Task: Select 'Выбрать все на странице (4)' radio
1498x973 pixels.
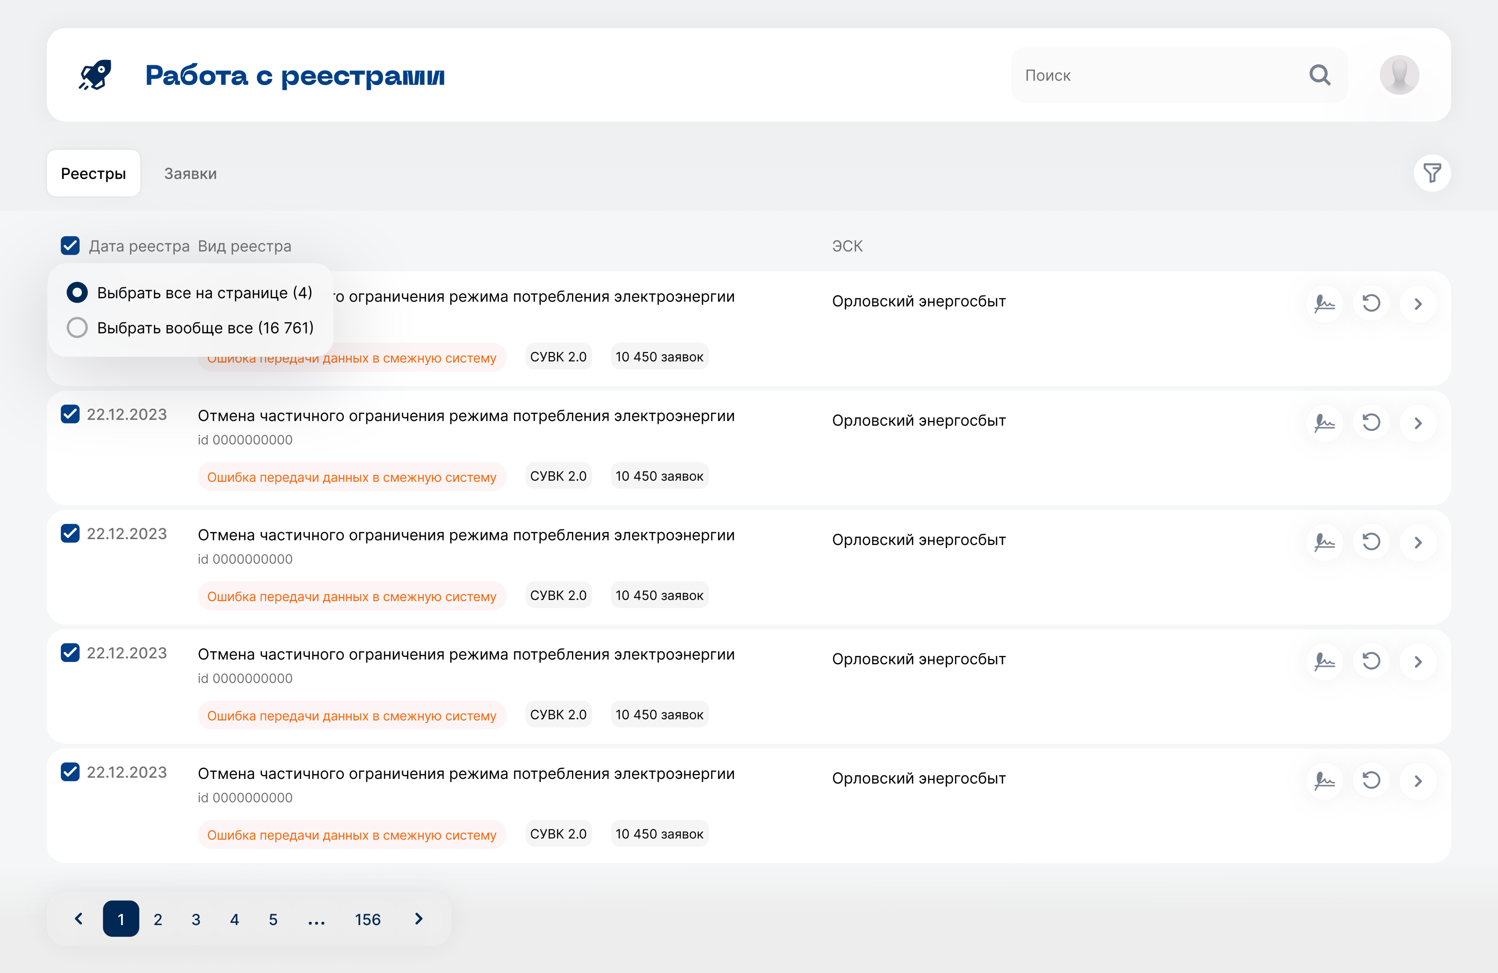Action: coord(78,292)
